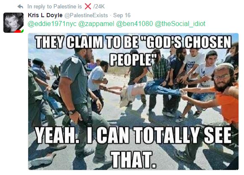Click the @zappamel mention
This screenshot has height=175, width=244.
coord(96,24)
